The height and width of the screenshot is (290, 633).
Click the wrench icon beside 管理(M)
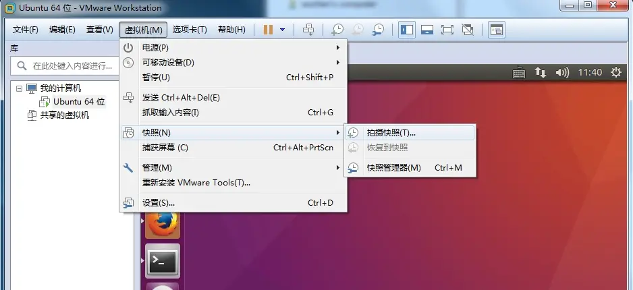click(128, 168)
